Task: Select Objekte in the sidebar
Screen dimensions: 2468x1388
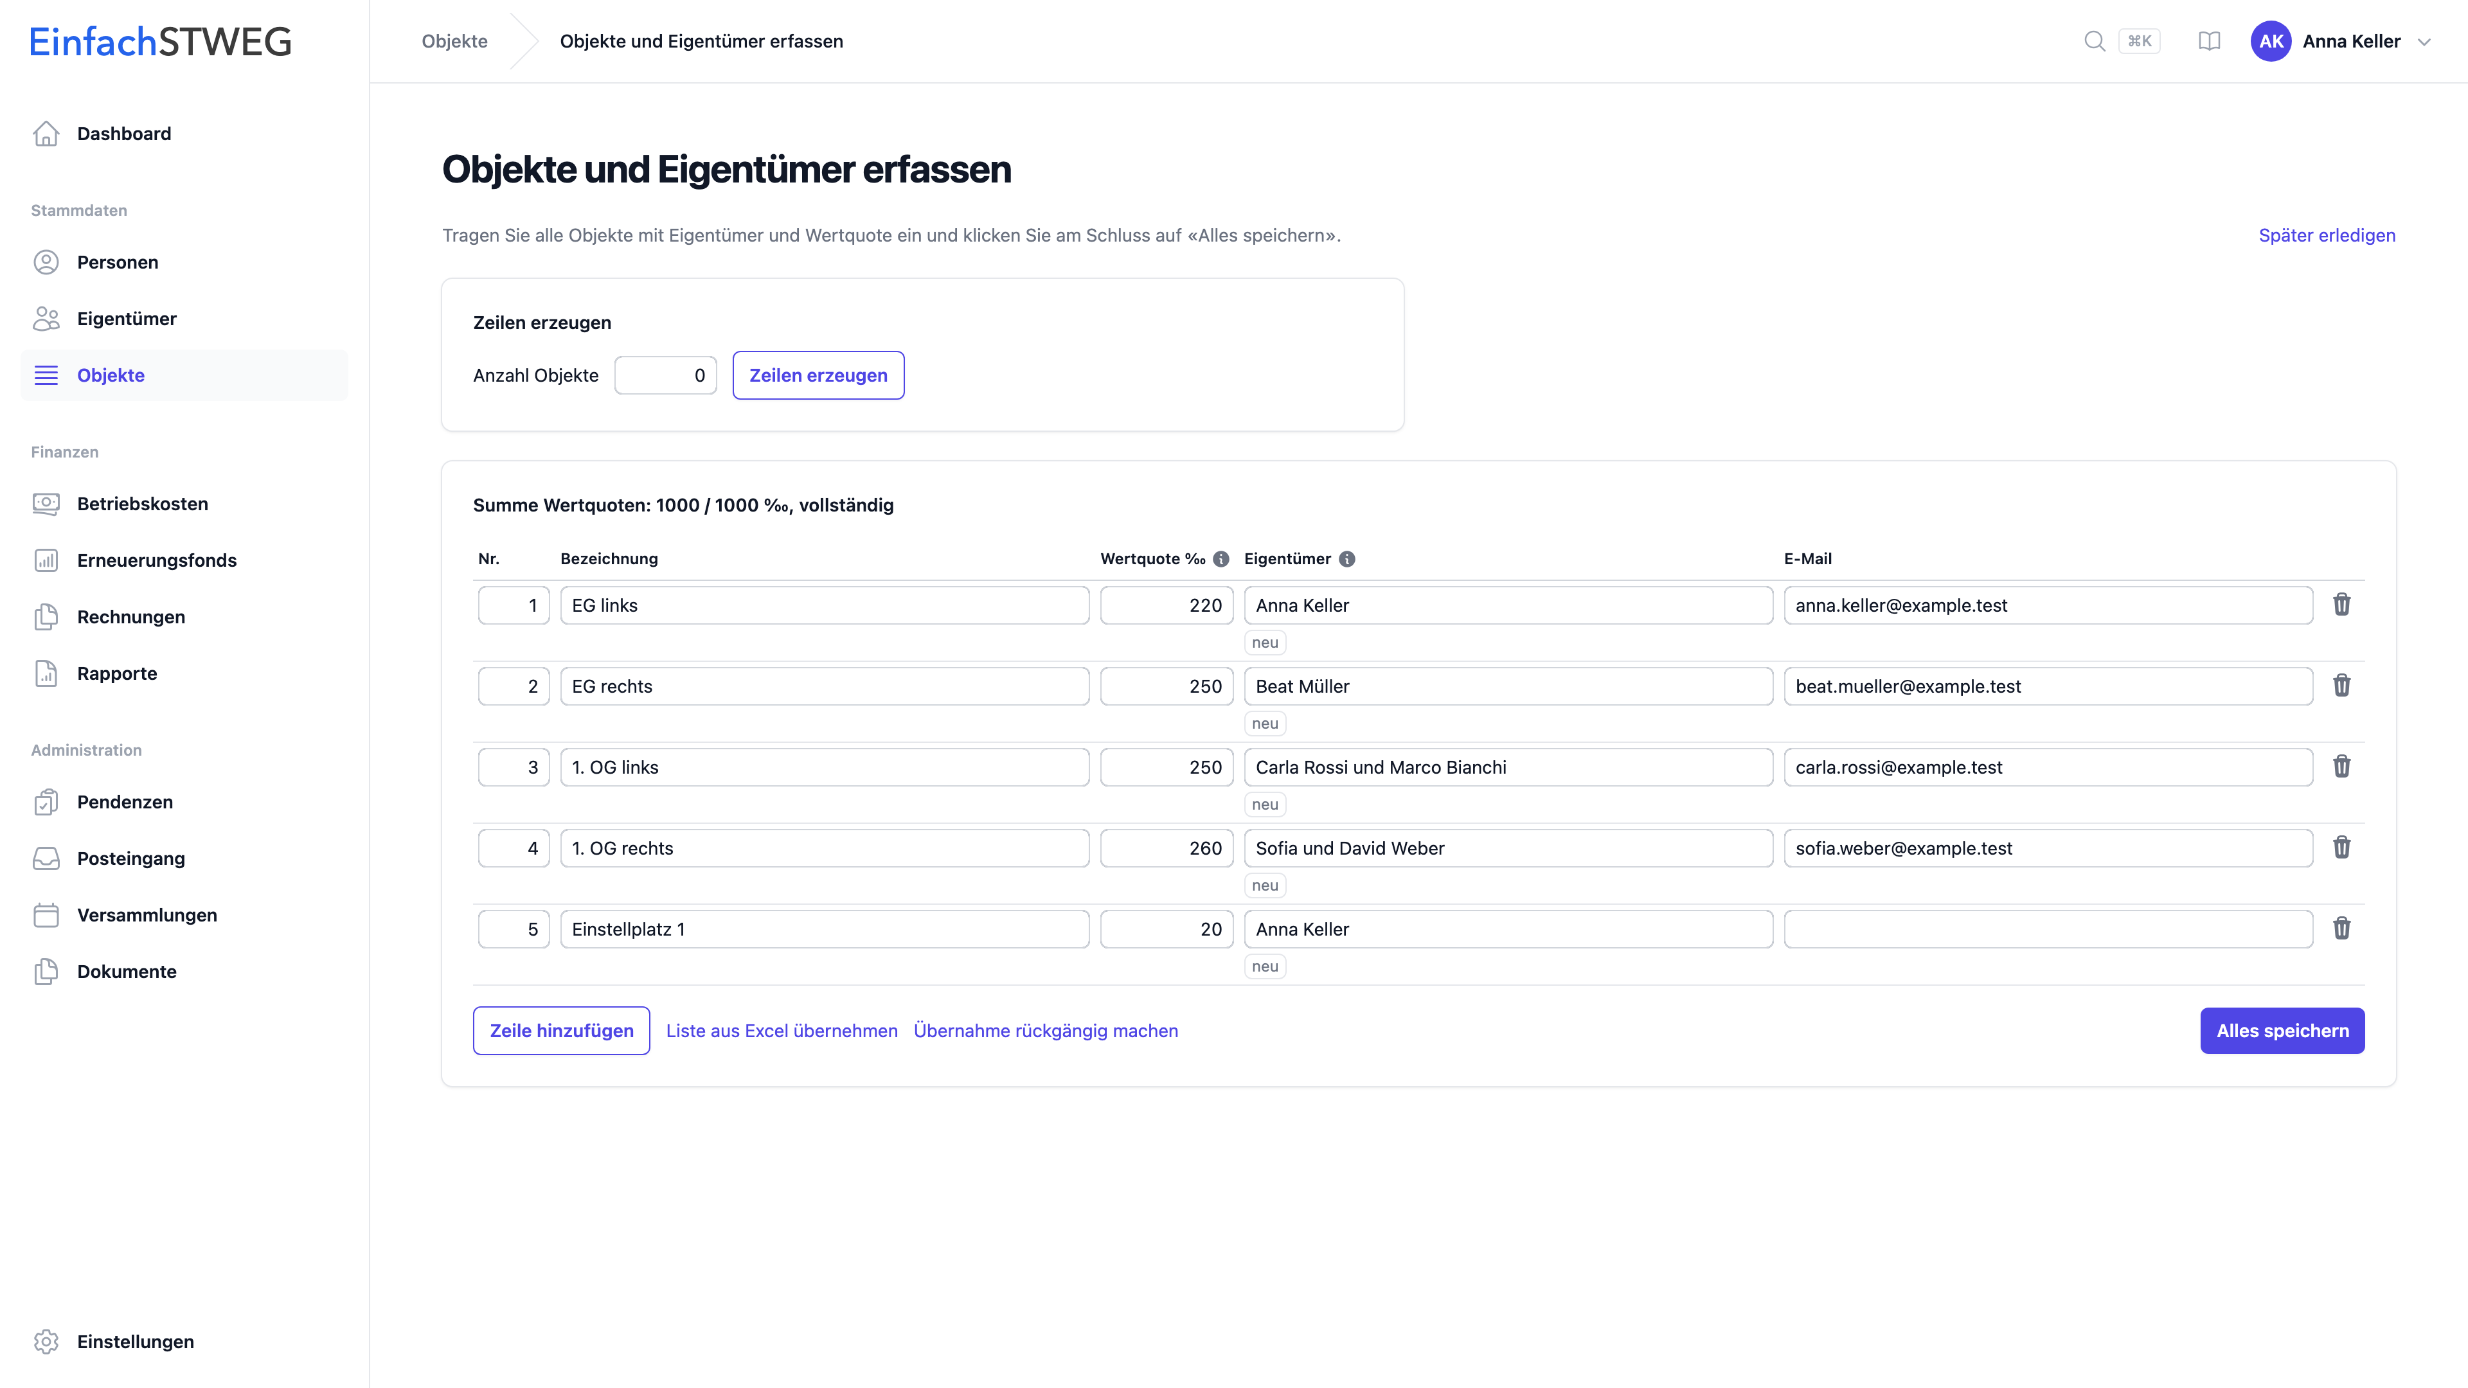Action: coord(184,375)
